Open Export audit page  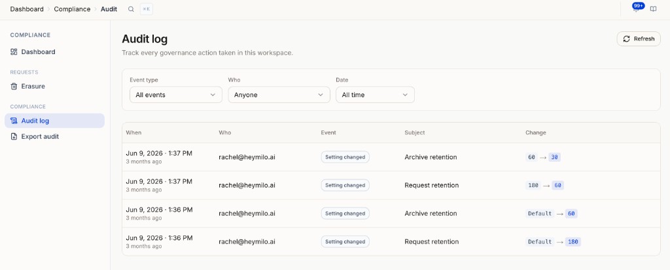[54, 137]
